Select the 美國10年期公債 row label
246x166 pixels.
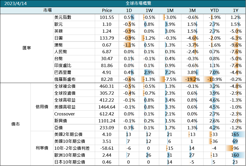pos(69,141)
